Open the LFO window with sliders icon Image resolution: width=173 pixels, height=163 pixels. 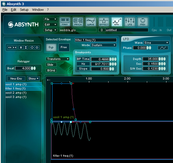[130, 22]
